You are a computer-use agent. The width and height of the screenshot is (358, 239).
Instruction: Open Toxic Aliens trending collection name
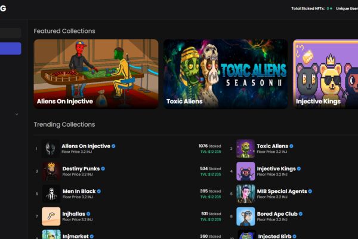pyautogui.click(x=273, y=146)
